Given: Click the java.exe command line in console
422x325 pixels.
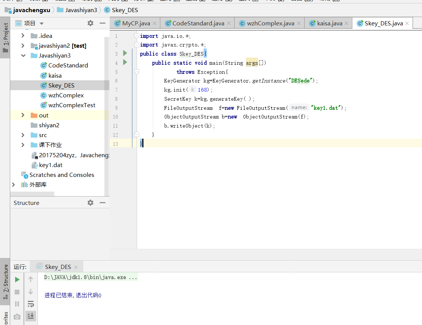Looking at the screenshot, I should click(x=91, y=277).
